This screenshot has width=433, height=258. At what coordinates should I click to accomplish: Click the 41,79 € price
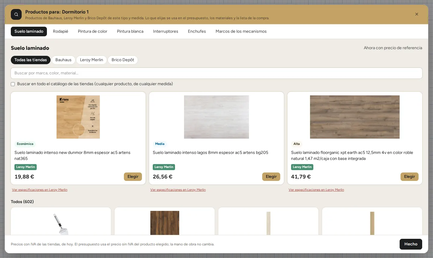[x=301, y=177]
